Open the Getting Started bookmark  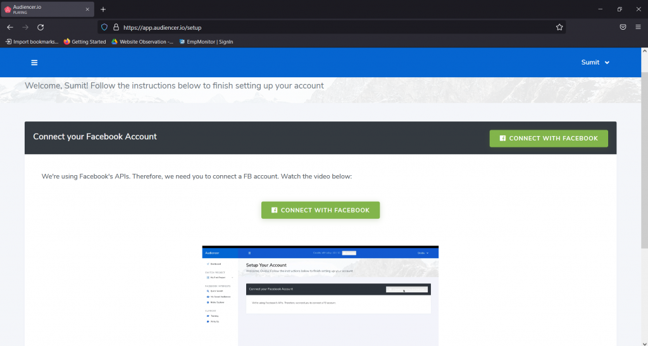click(x=85, y=42)
